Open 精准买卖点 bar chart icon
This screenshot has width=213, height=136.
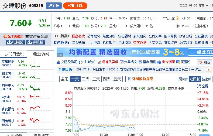[x=100, y=62]
